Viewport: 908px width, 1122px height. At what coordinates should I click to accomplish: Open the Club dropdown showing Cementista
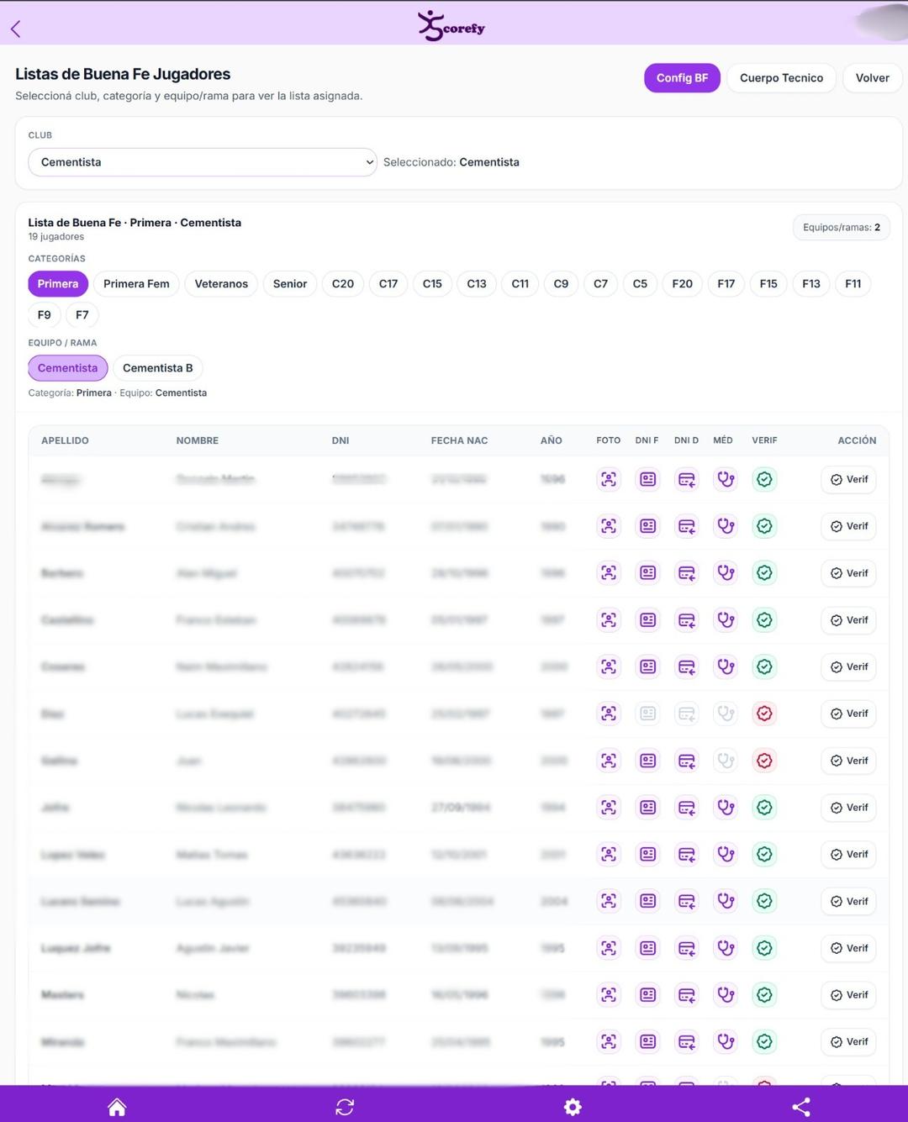[x=203, y=162]
